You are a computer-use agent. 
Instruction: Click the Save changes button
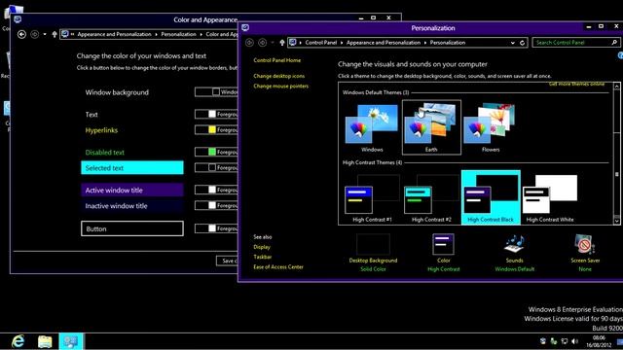coord(227,261)
